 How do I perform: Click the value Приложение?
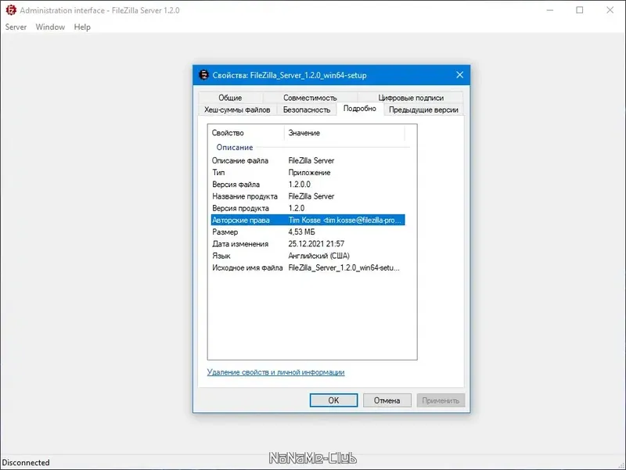[x=309, y=172]
